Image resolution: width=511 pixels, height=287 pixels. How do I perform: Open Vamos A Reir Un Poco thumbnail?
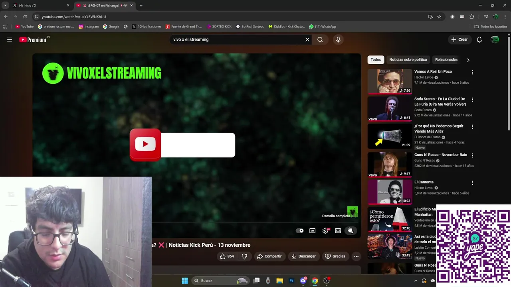(390, 81)
